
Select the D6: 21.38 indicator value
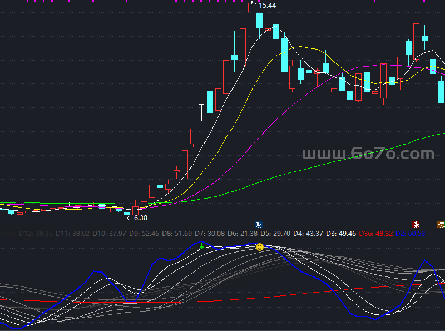243,234
